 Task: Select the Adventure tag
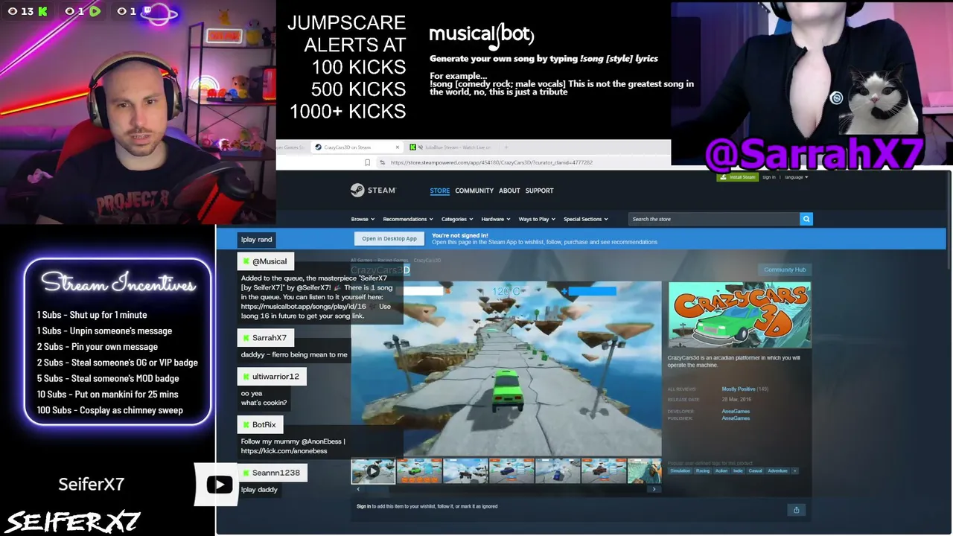click(777, 470)
